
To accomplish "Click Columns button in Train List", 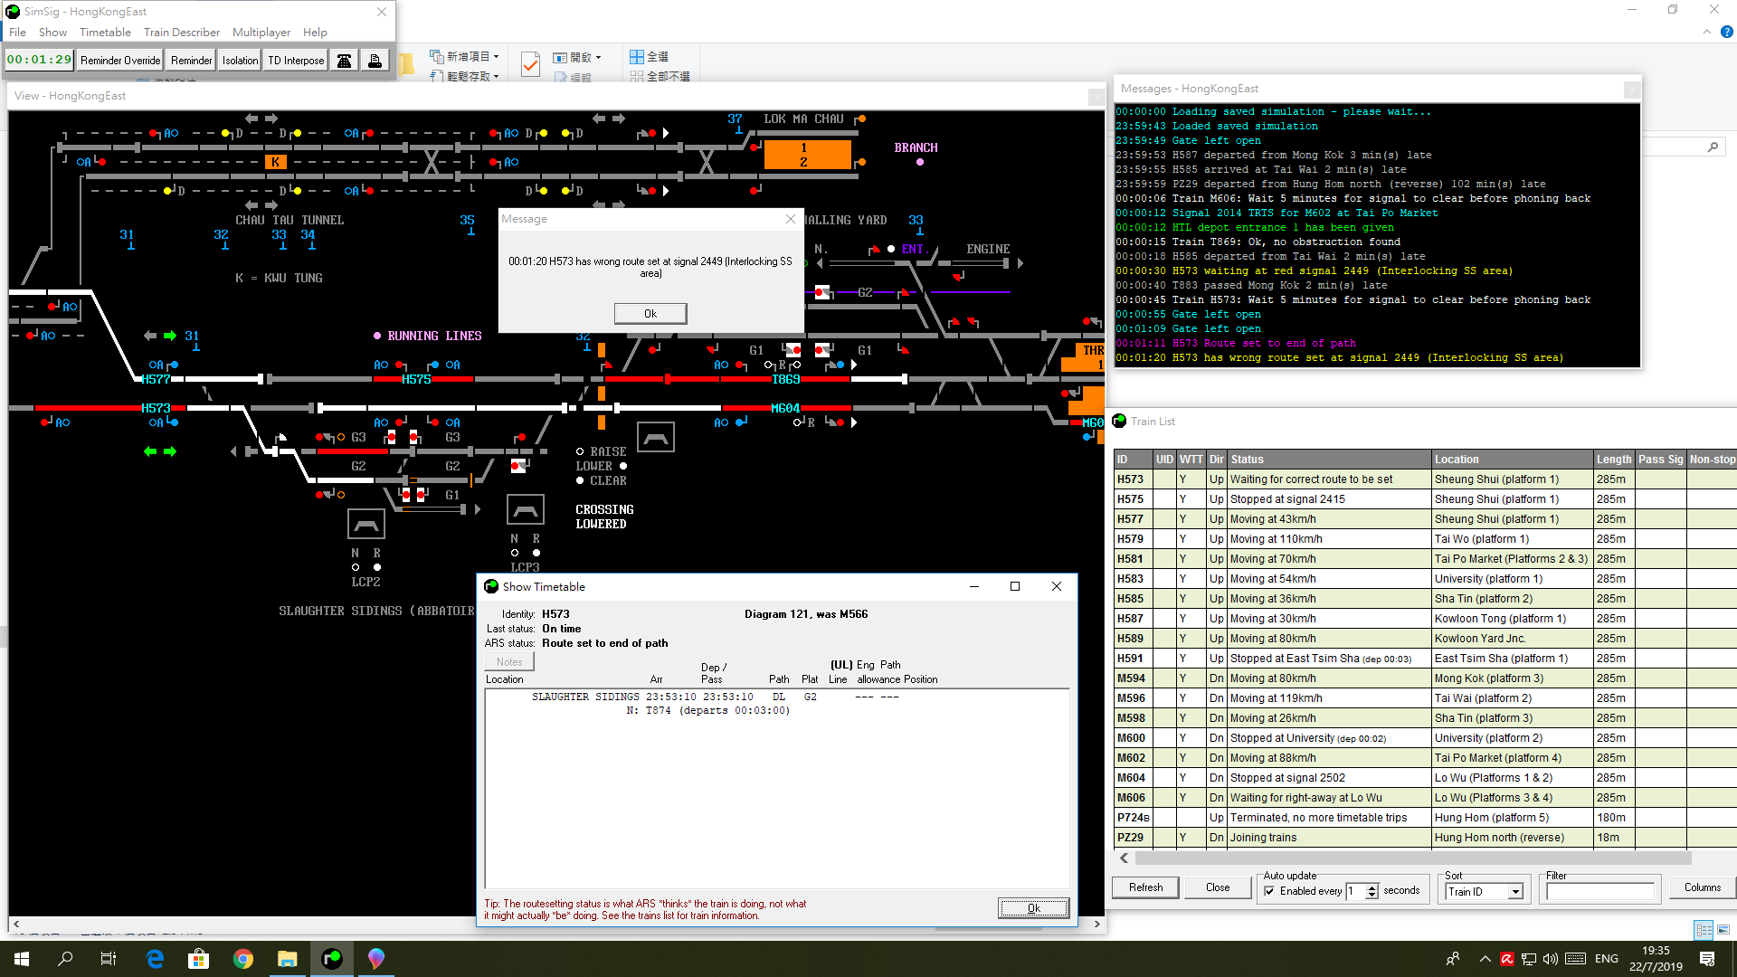I will 1702,887.
